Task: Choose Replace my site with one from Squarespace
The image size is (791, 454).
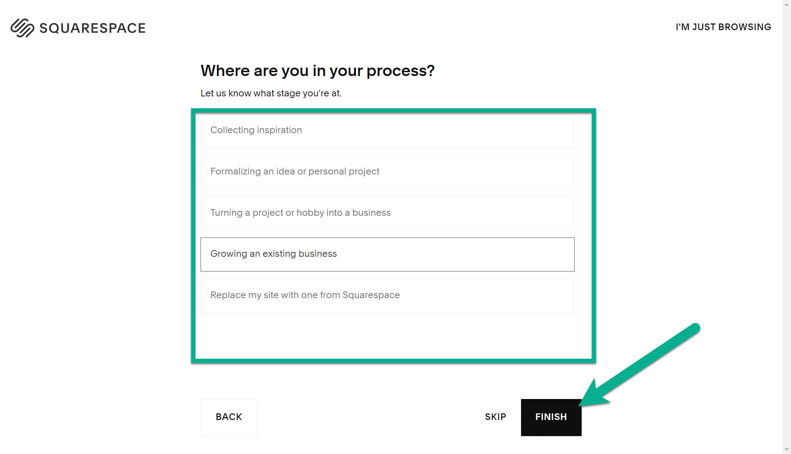Action: [387, 295]
